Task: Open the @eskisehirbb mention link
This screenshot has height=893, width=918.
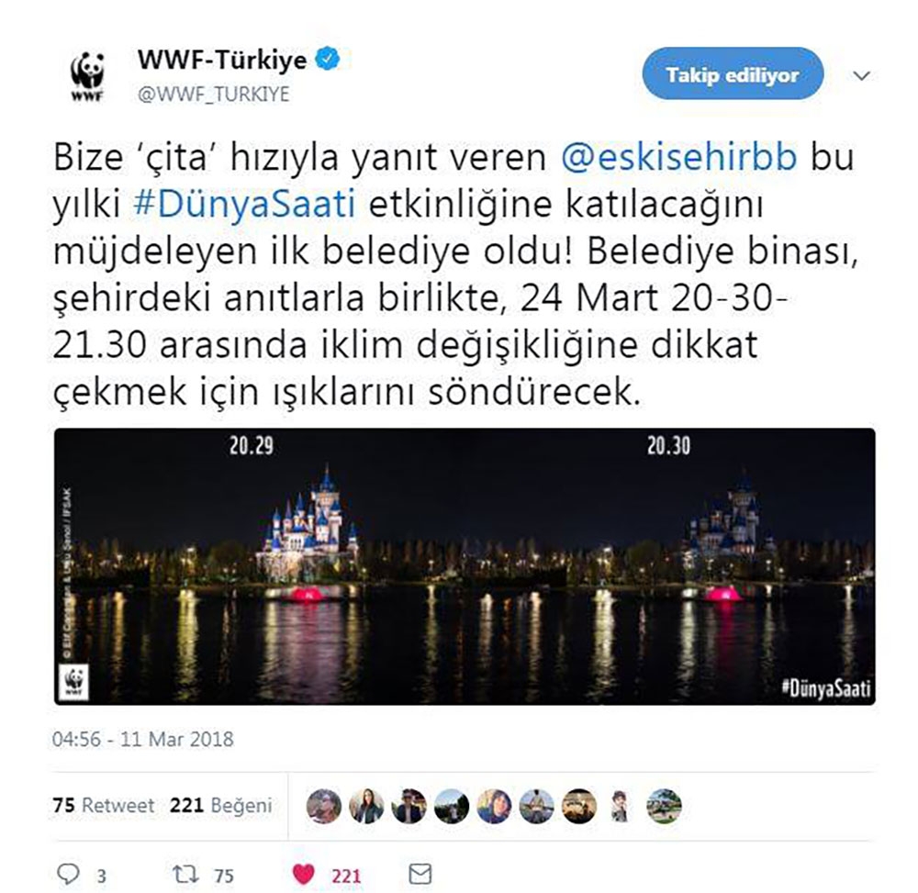Action: click(679, 157)
